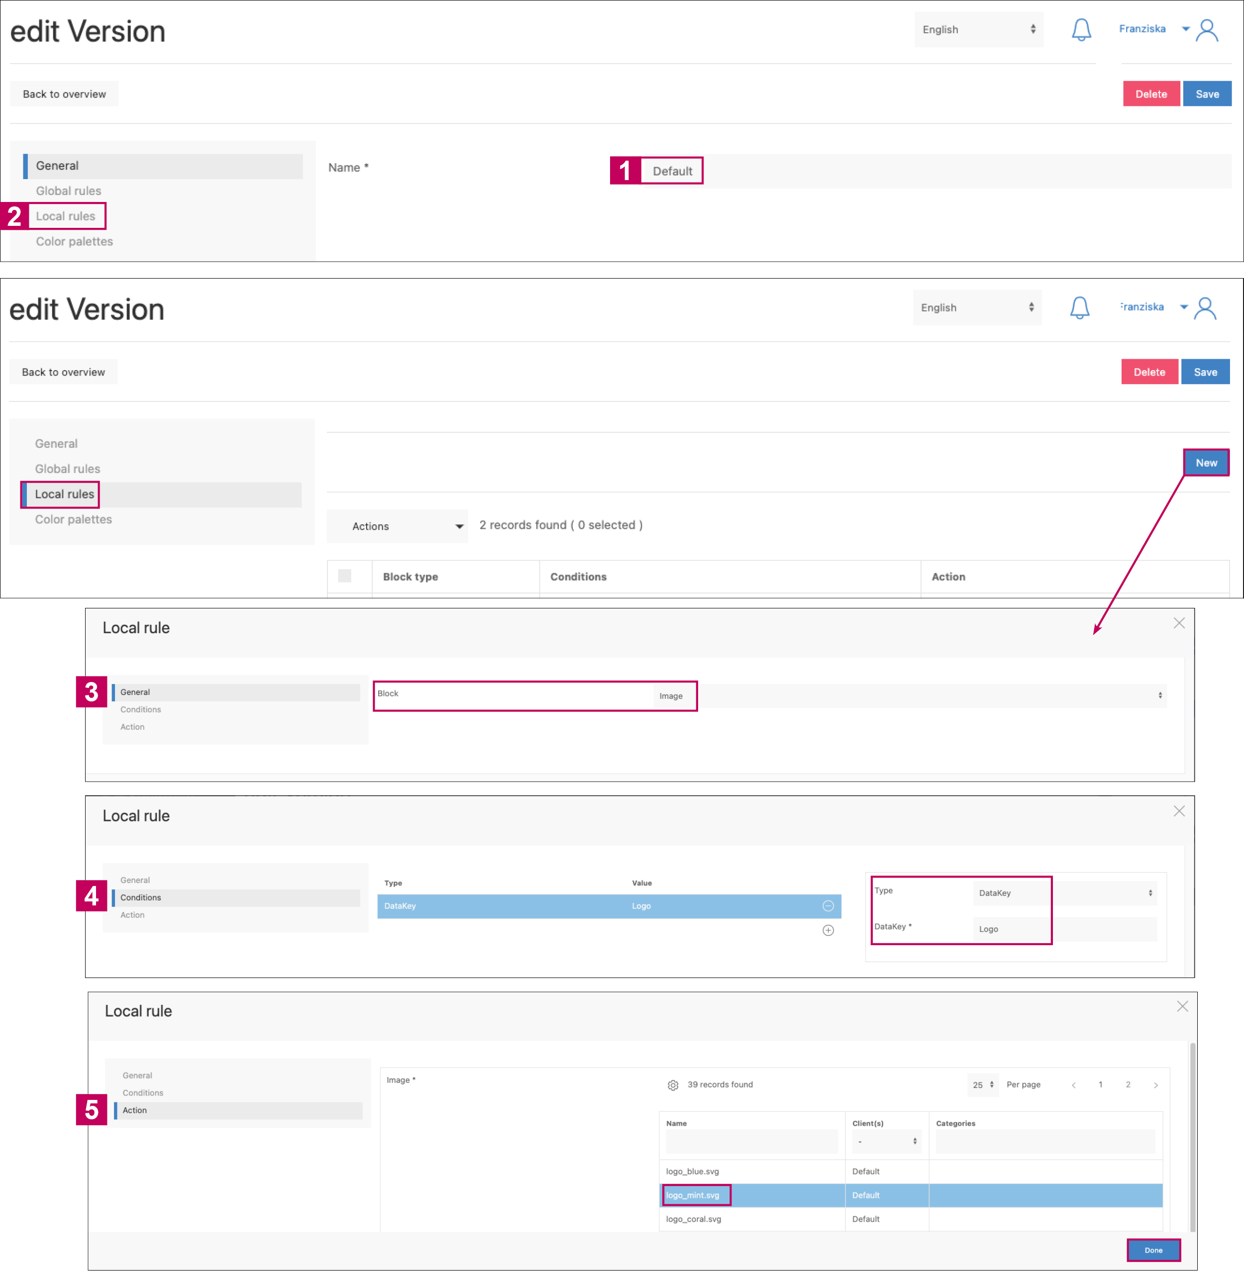
Task: Toggle the select-all checkbox in rules table
Action: (344, 576)
